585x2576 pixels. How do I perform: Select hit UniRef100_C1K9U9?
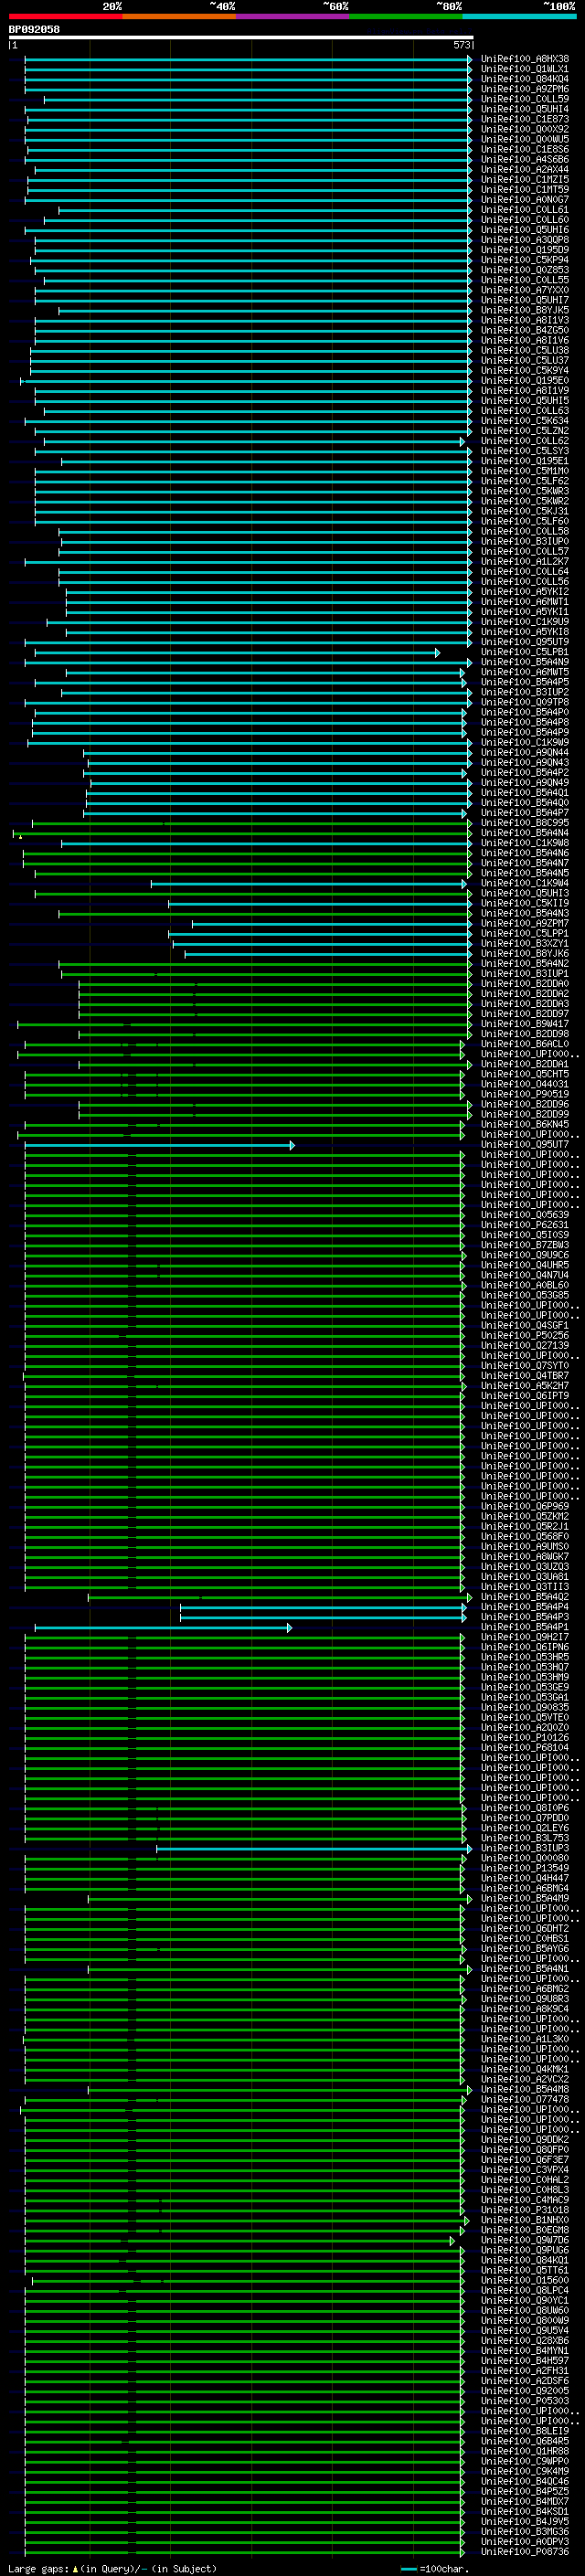pos(524,621)
